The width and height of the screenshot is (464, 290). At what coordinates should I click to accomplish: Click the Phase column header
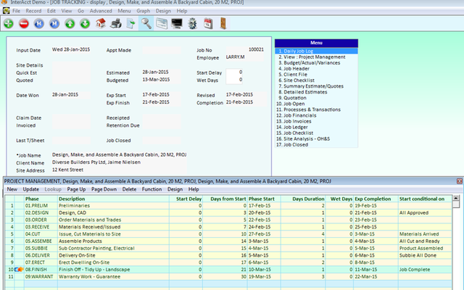(x=41, y=199)
